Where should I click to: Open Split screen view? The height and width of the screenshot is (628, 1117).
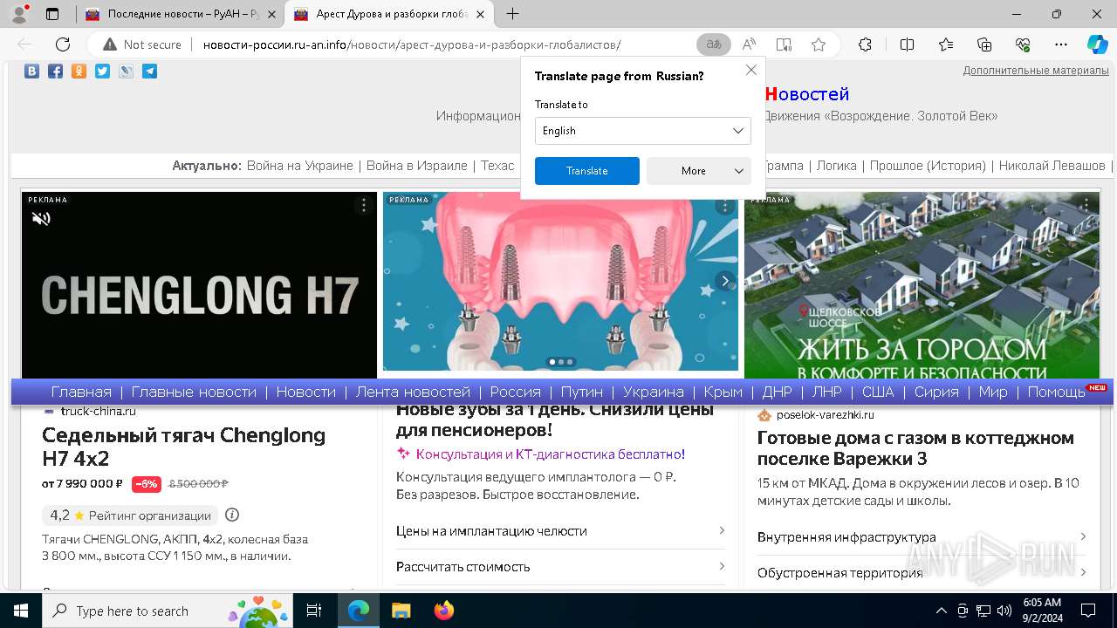907,44
